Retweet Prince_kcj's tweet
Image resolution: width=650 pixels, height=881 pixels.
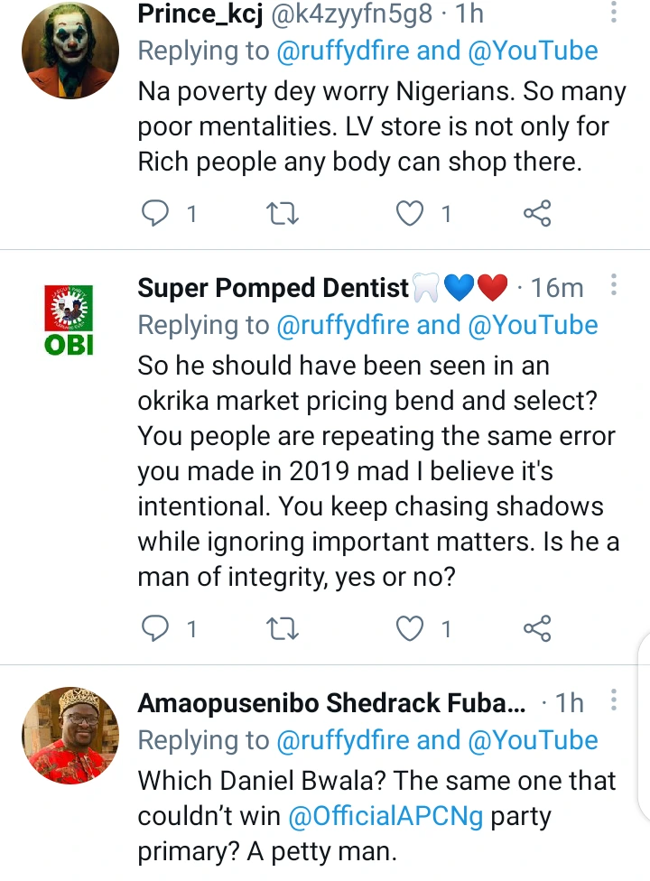click(283, 214)
